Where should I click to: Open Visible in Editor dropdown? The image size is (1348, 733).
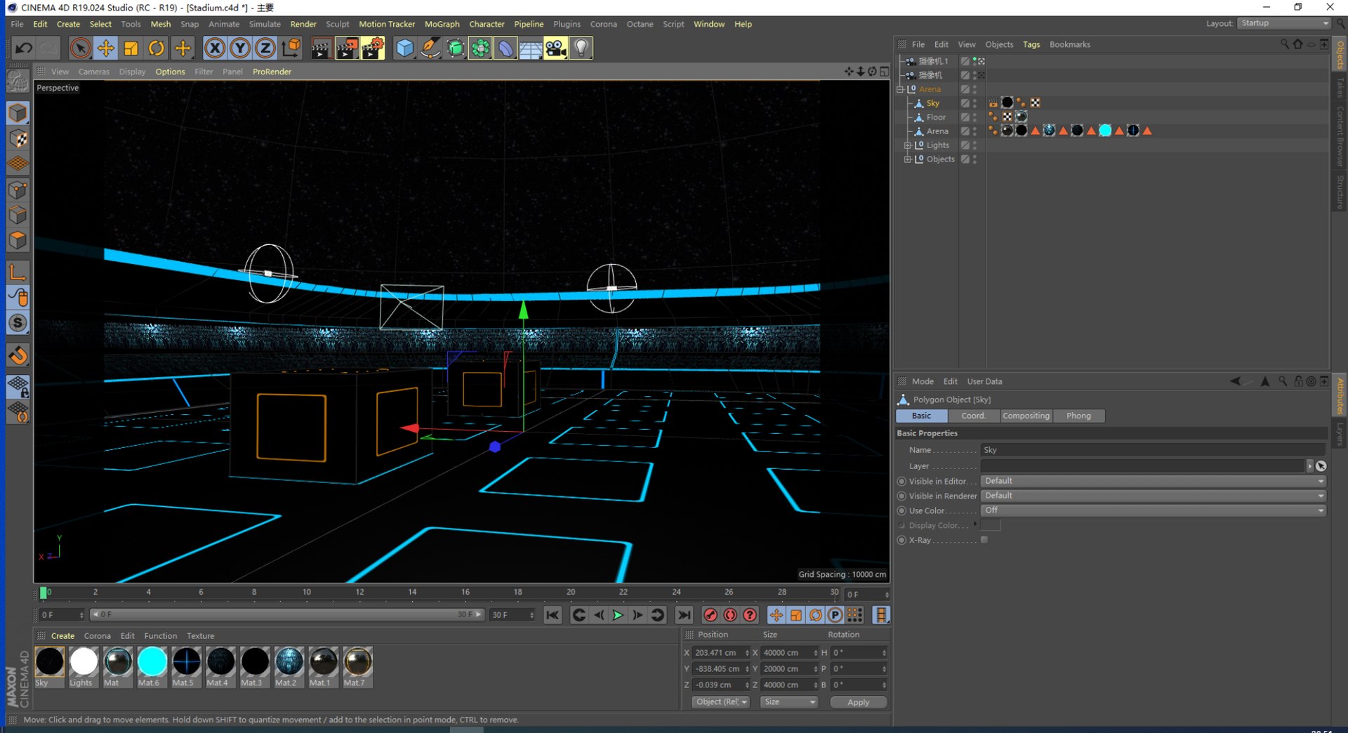pos(1153,481)
